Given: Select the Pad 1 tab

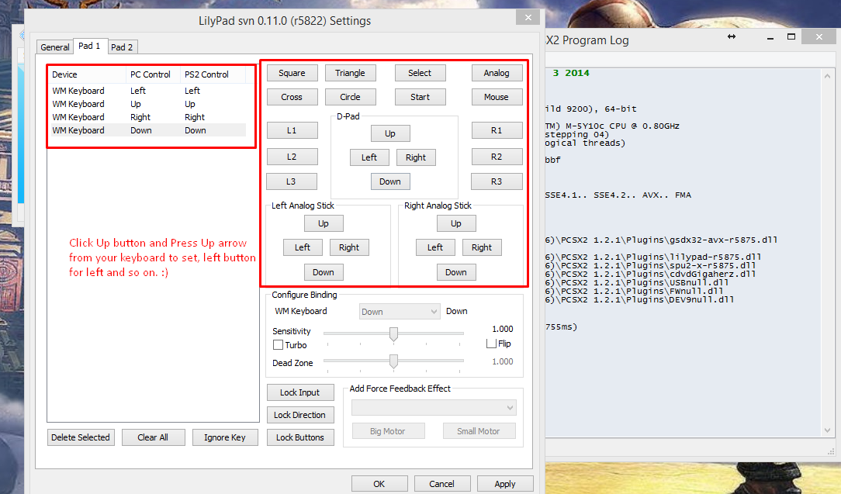Looking at the screenshot, I should (x=89, y=46).
